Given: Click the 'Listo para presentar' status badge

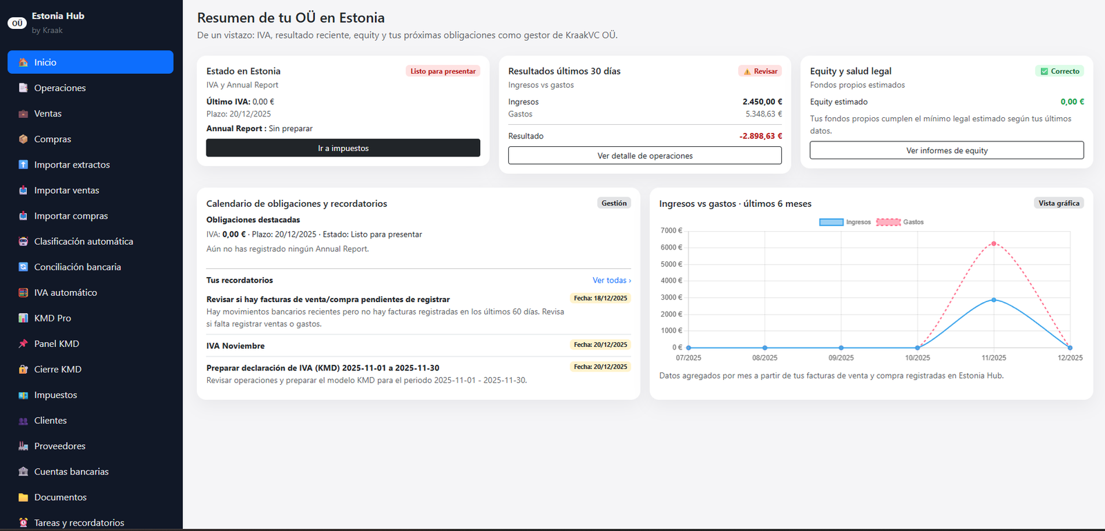Looking at the screenshot, I should pyautogui.click(x=443, y=71).
